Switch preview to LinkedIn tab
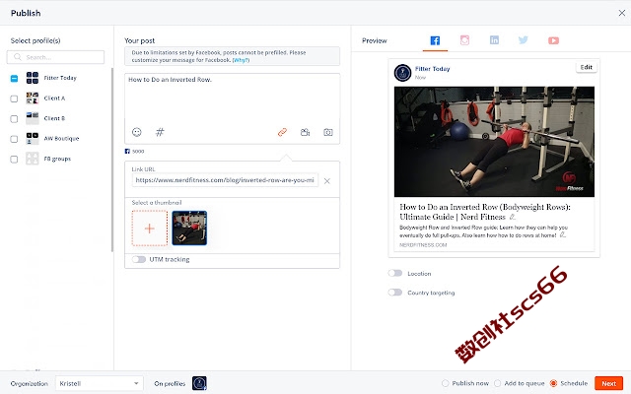The image size is (631, 394). coord(494,40)
